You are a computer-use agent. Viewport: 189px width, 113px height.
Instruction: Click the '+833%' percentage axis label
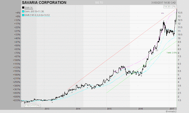coord(17,100)
